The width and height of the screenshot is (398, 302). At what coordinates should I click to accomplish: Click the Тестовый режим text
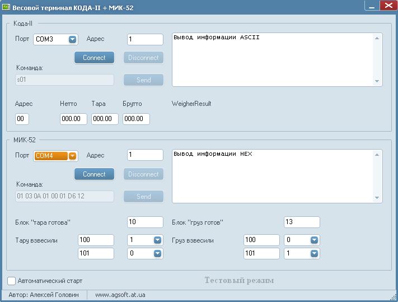pos(239,280)
